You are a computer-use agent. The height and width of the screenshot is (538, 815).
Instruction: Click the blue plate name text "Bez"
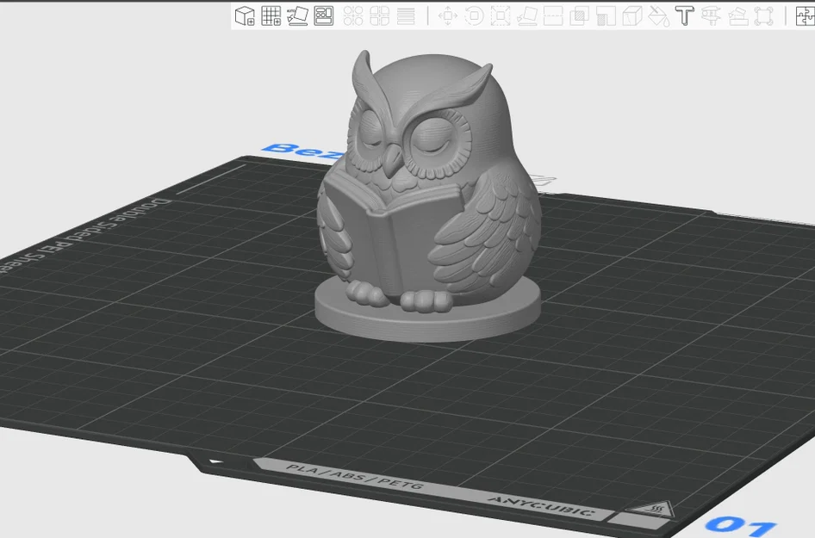tap(302, 152)
